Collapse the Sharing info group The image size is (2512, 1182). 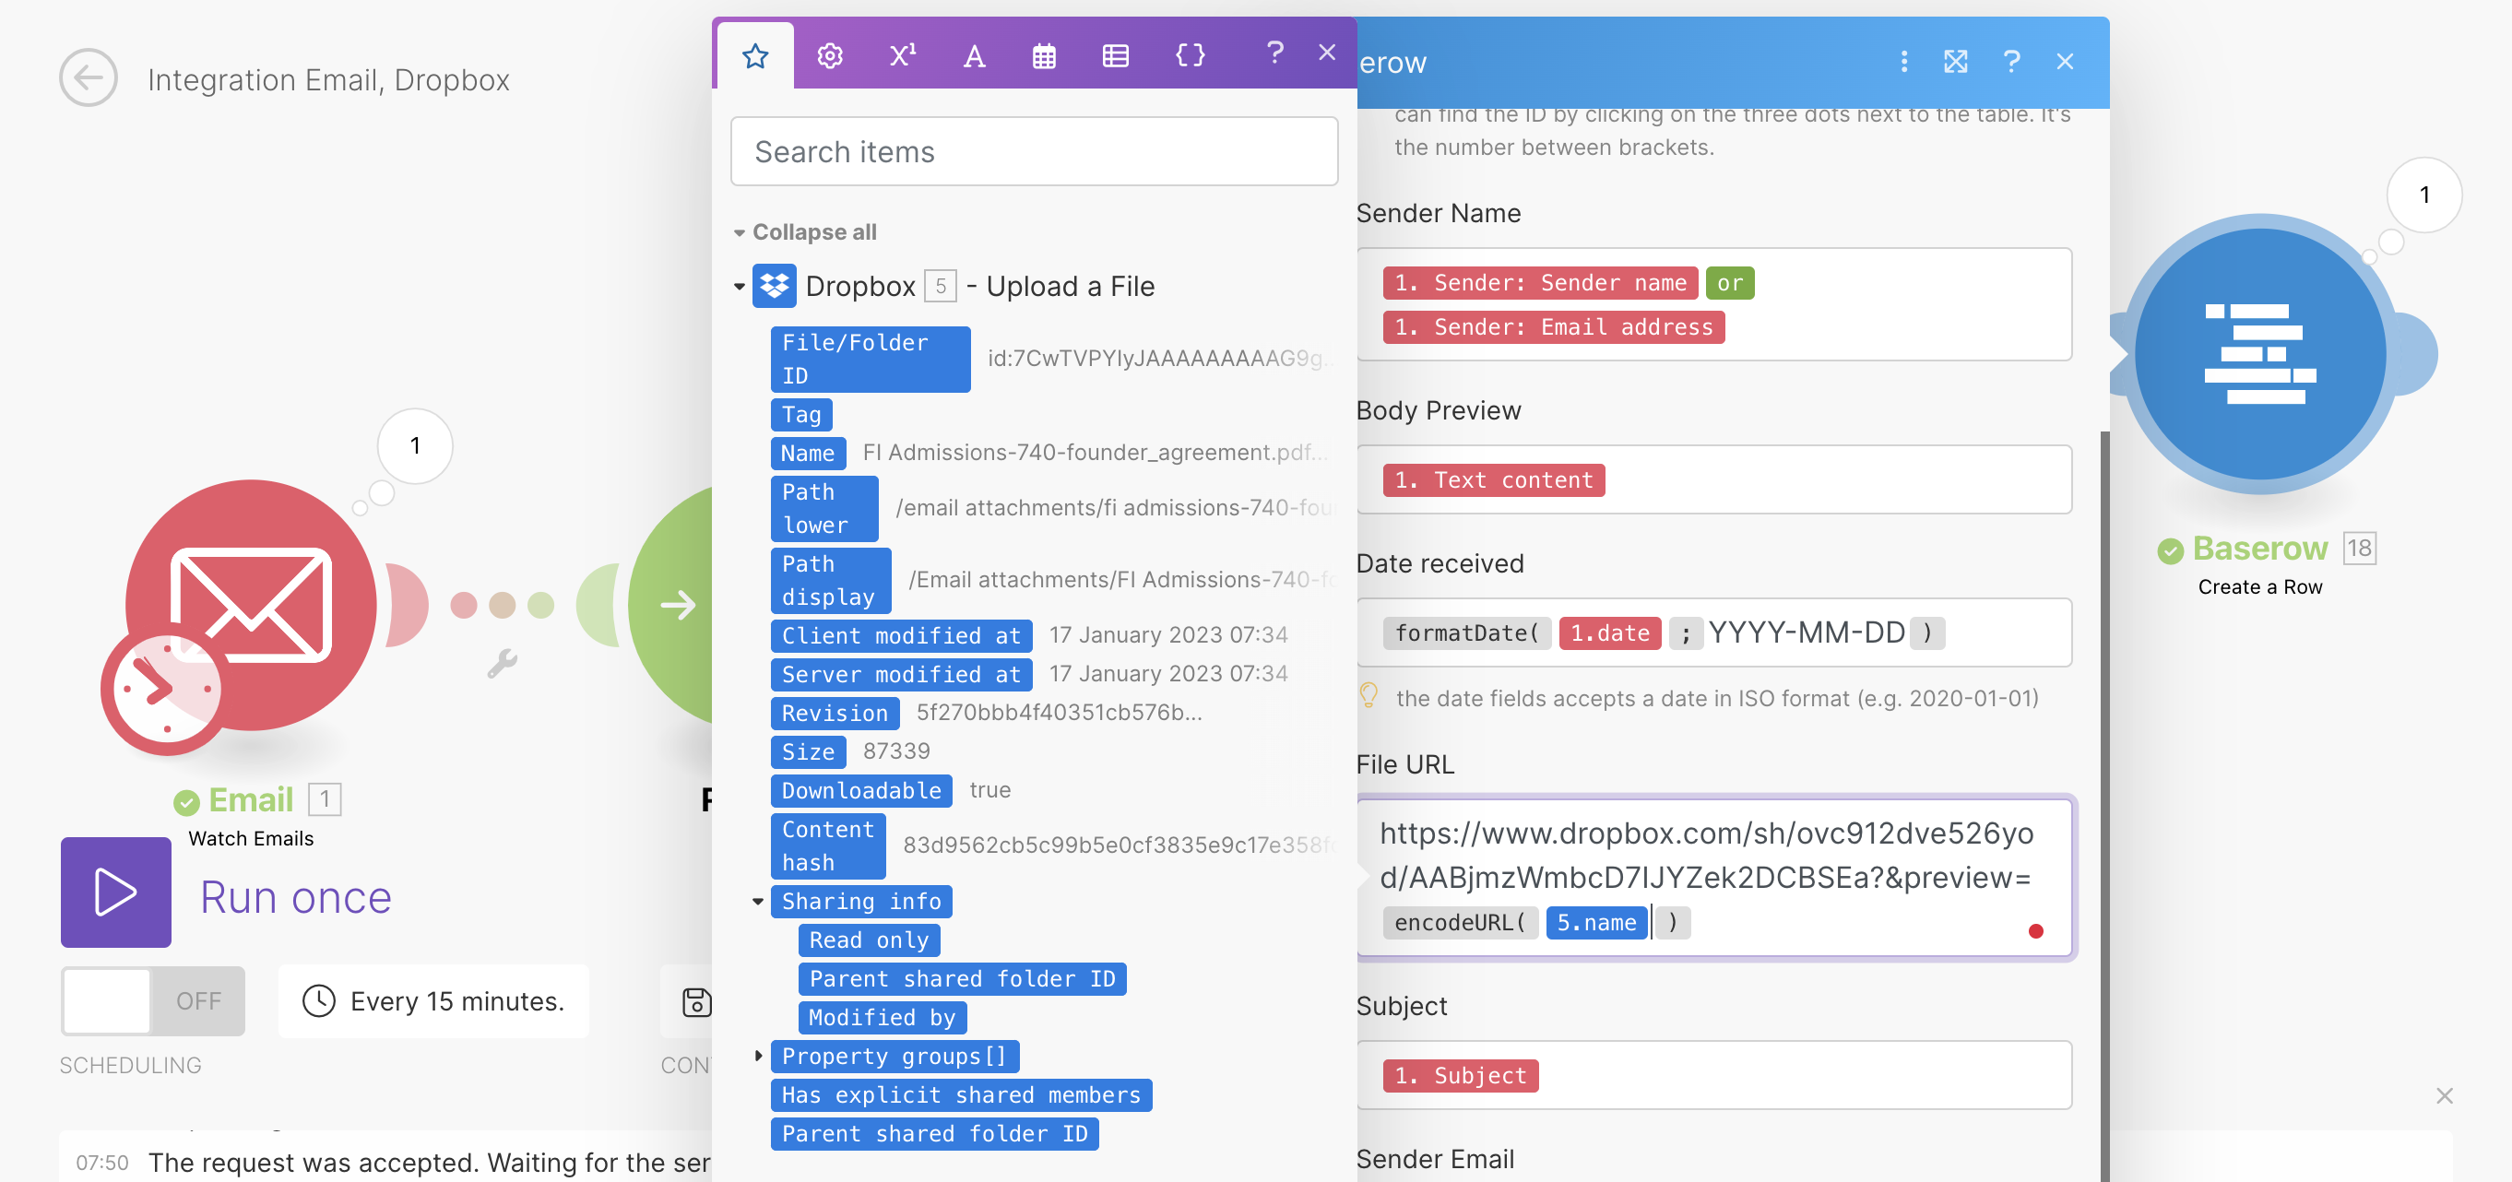point(758,901)
